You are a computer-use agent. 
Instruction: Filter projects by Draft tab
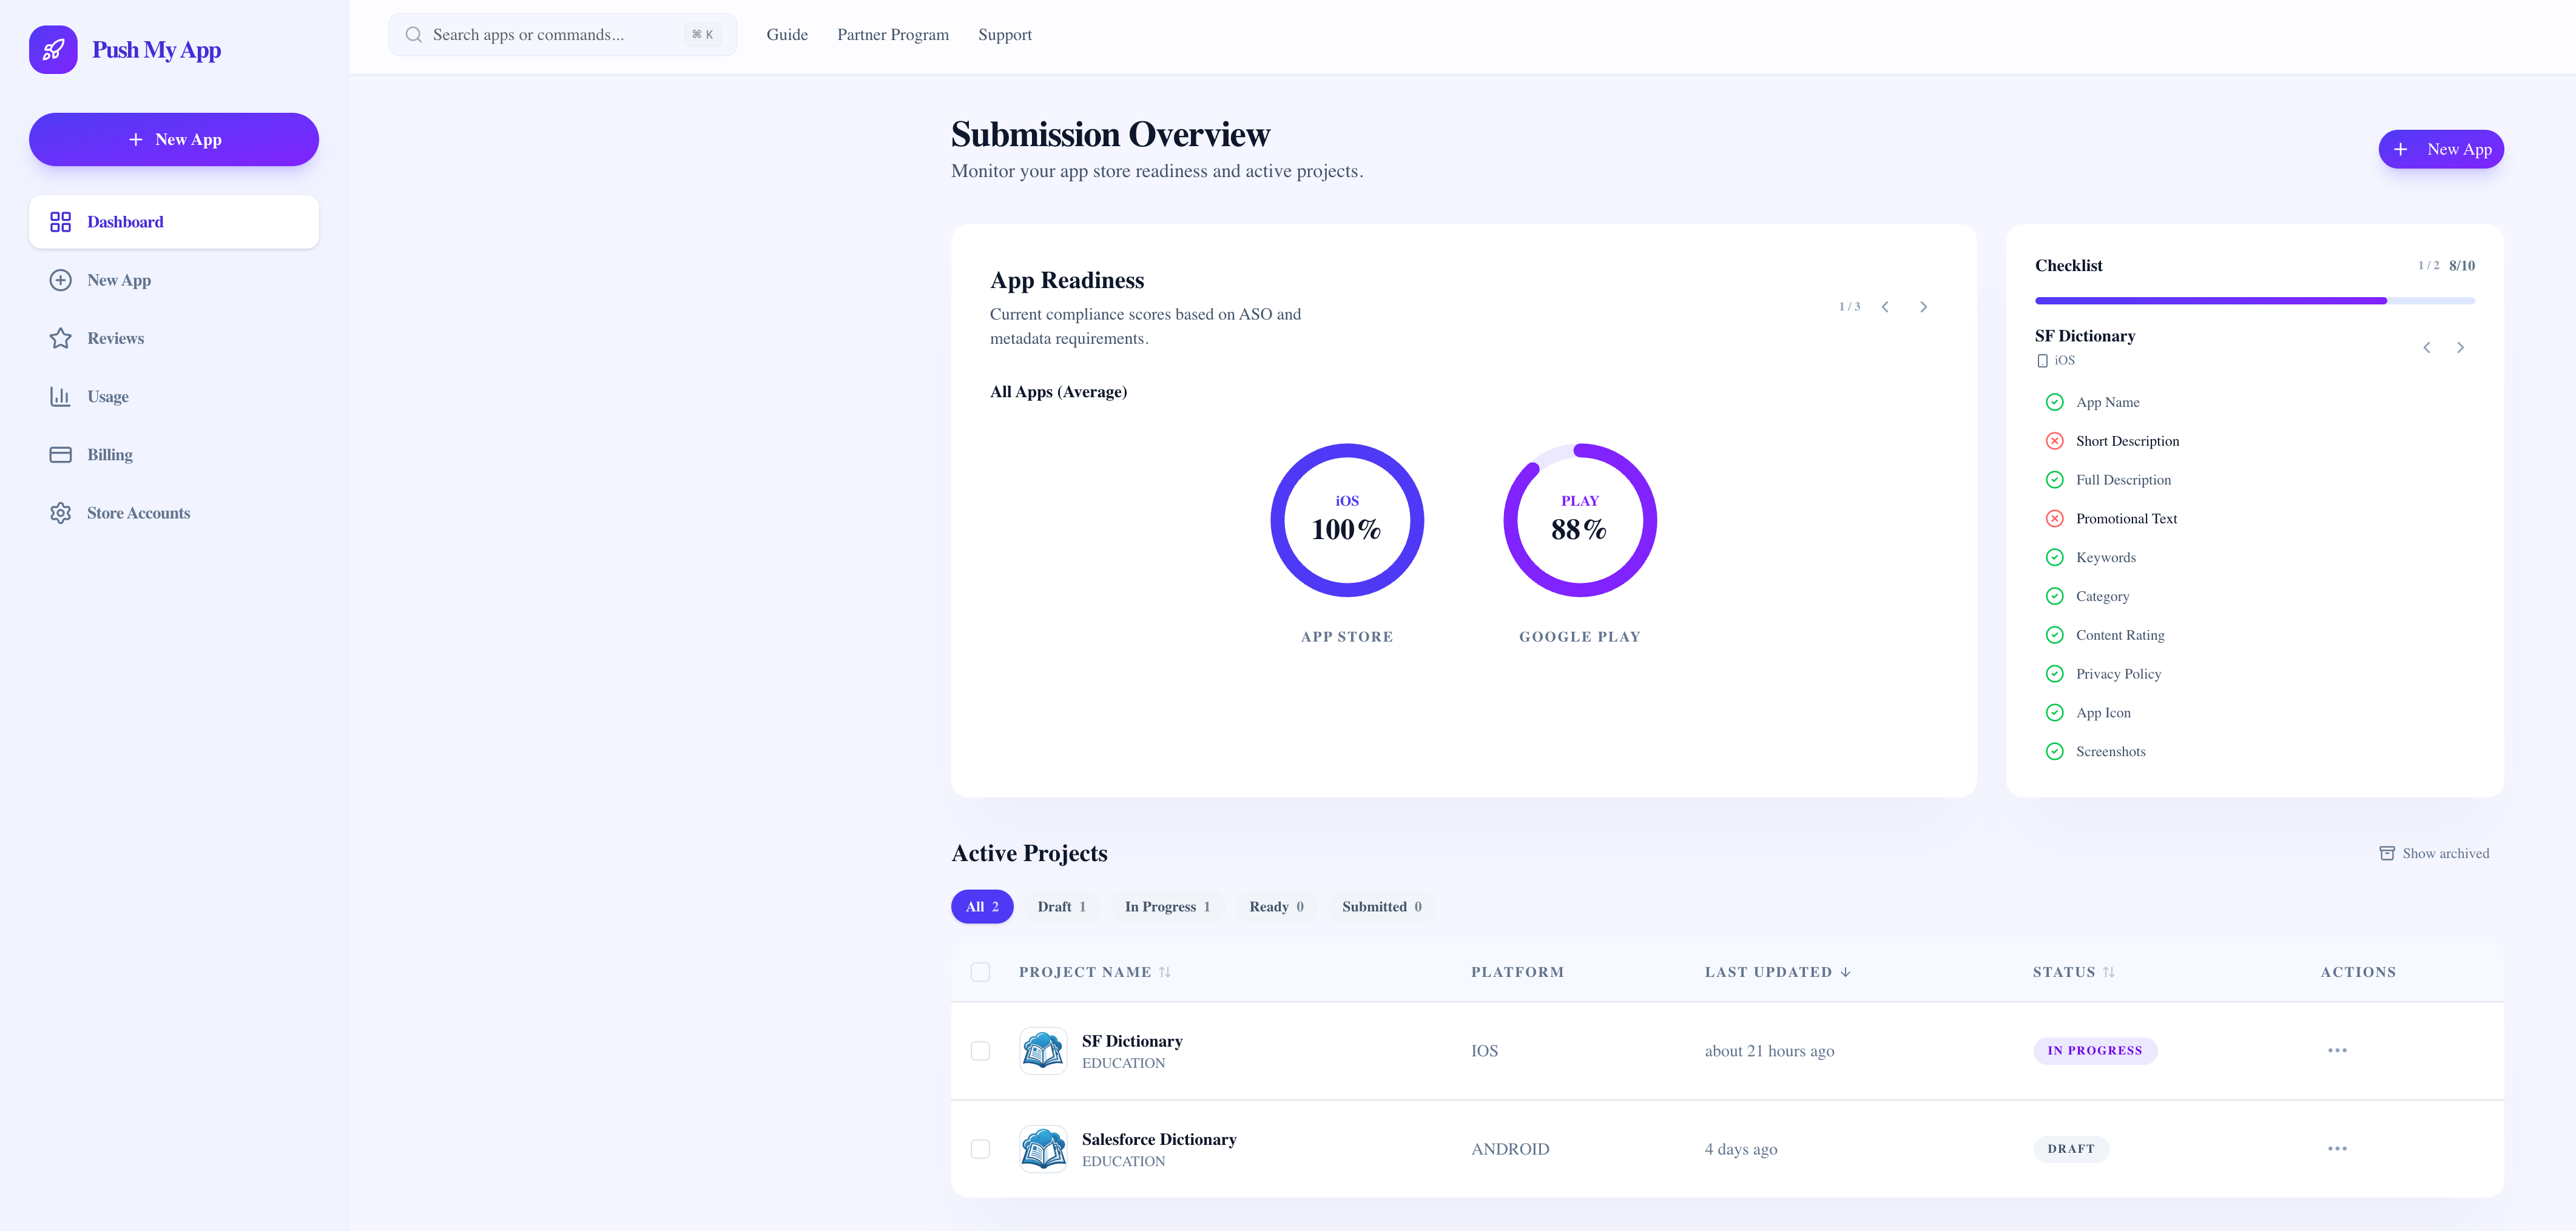[1060, 907]
